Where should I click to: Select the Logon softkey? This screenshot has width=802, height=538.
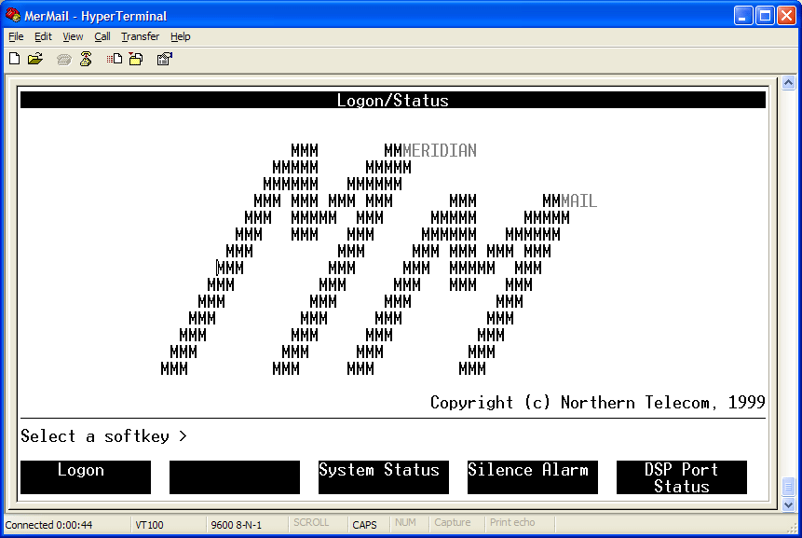click(x=86, y=477)
